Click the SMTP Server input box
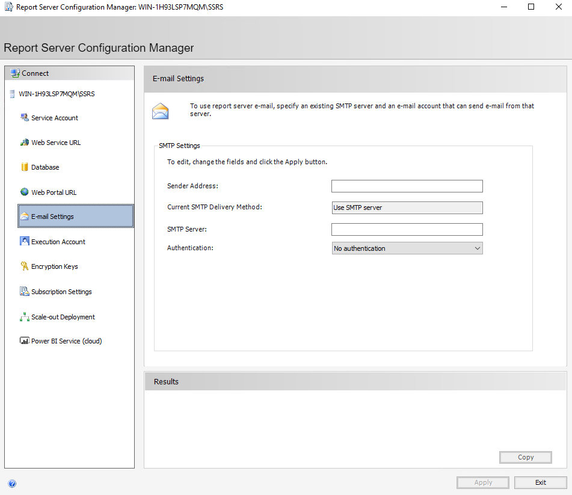This screenshot has width=572, height=495. pos(407,229)
